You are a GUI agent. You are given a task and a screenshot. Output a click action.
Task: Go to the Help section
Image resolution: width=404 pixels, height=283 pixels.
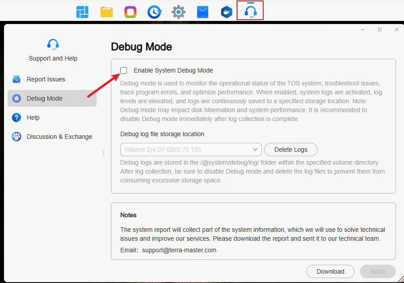(52, 117)
